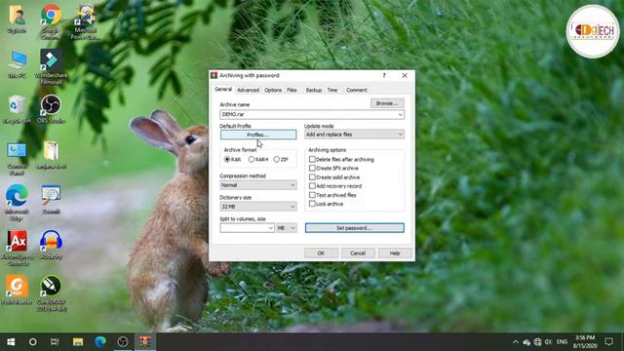The image size is (624, 351).
Task: Switch to the General tab
Action: click(223, 90)
